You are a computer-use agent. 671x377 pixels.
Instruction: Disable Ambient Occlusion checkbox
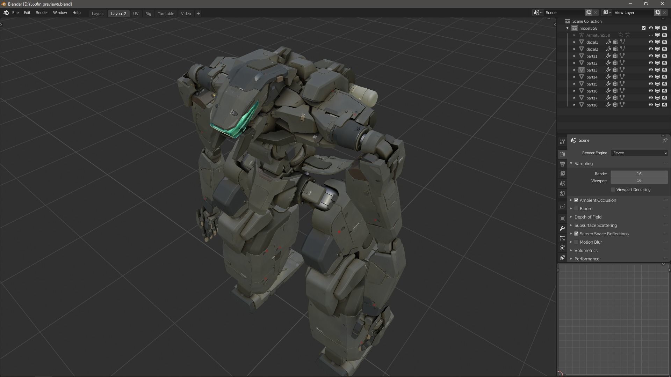click(x=576, y=200)
